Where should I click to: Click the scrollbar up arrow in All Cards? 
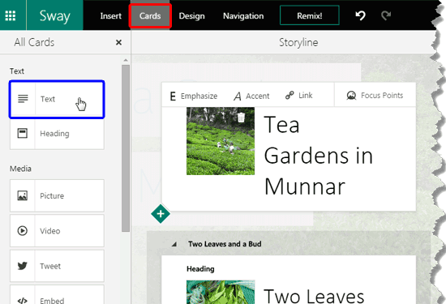126,60
